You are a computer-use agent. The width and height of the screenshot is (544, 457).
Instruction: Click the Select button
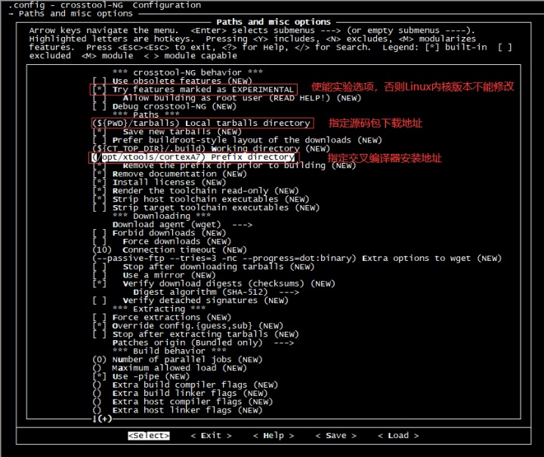point(149,436)
